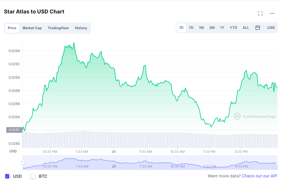Click the 0.0280 price axis label
The image size is (281, 180).
coord(14,144)
